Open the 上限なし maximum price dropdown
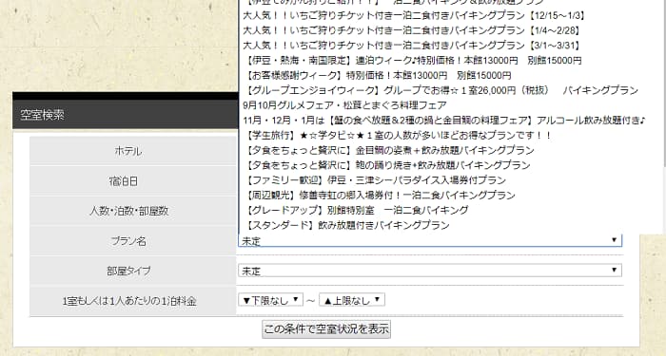 (x=352, y=300)
